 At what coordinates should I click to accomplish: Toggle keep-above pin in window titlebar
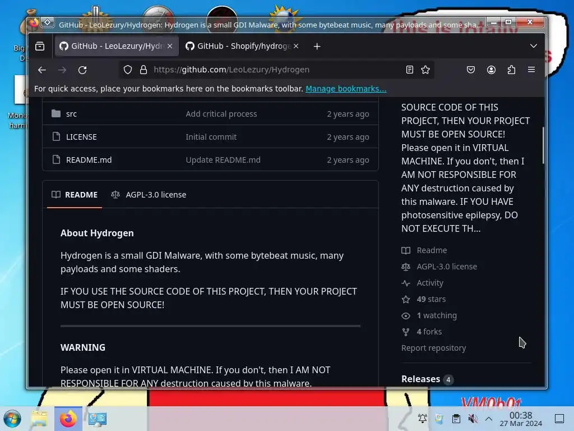click(48, 22)
